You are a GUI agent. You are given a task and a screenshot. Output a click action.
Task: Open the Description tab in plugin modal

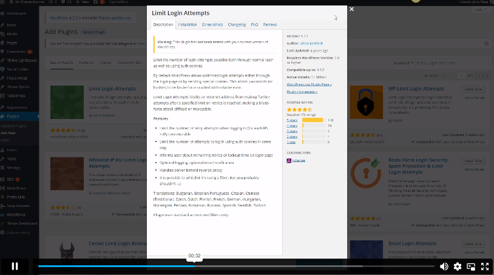(163, 24)
